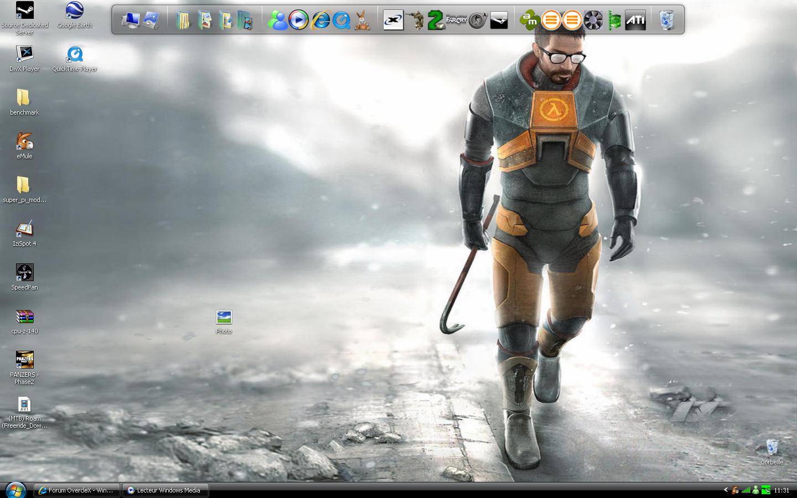Select the (MTB) Roam AVI file
Image resolution: width=797 pixels, height=498 pixels.
click(x=24, y=412)
